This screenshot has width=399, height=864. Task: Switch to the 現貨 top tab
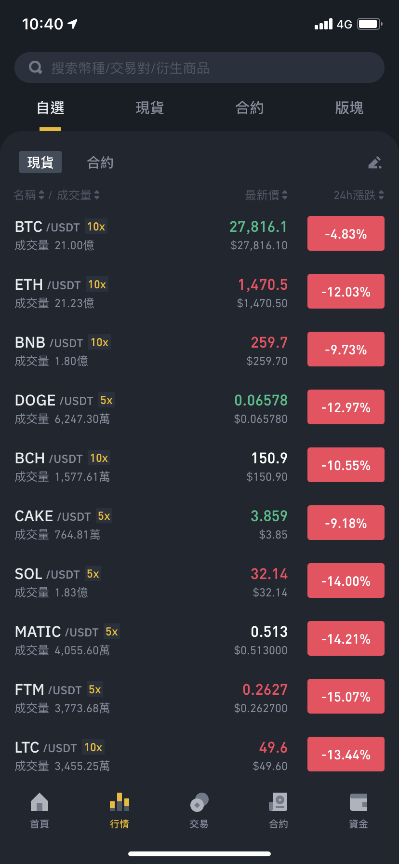pos(150,108)
